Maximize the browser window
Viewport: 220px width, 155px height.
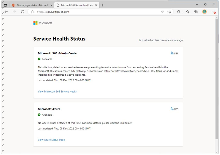point(205,5)
